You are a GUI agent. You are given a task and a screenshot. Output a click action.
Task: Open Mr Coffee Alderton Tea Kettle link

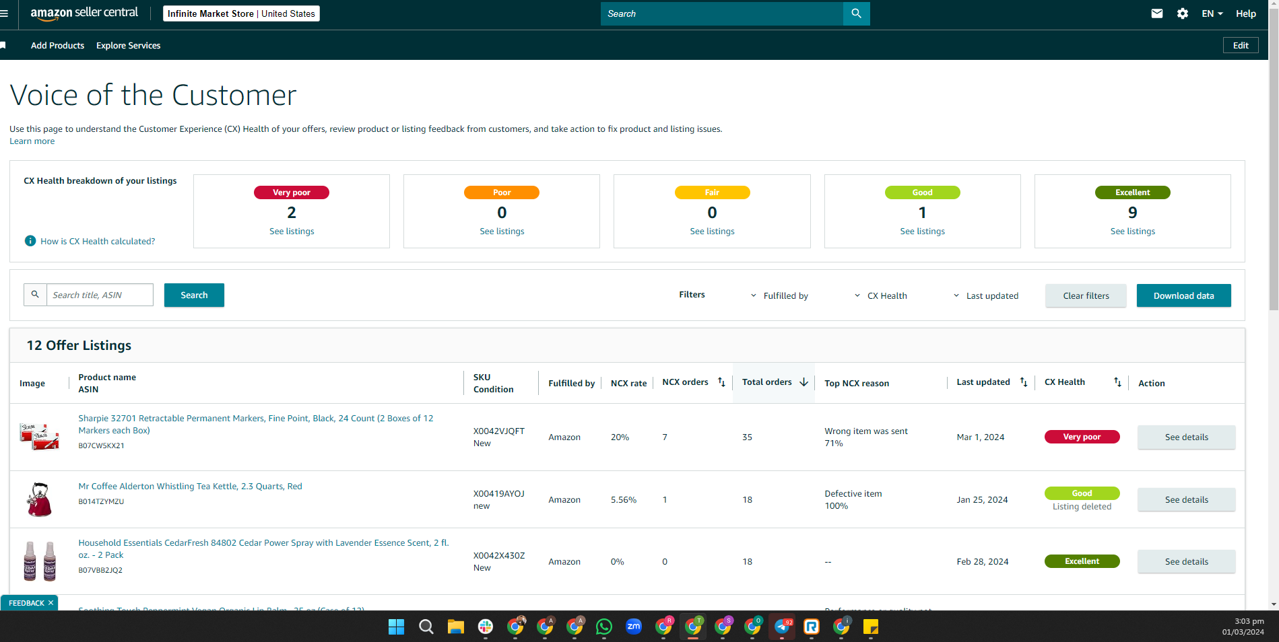point(190,486)
